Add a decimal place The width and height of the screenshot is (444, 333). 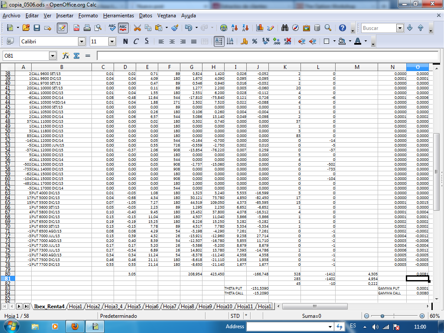point(276,41)
